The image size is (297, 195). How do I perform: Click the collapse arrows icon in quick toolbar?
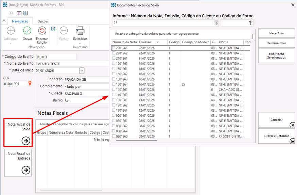(x=12, y=13)
